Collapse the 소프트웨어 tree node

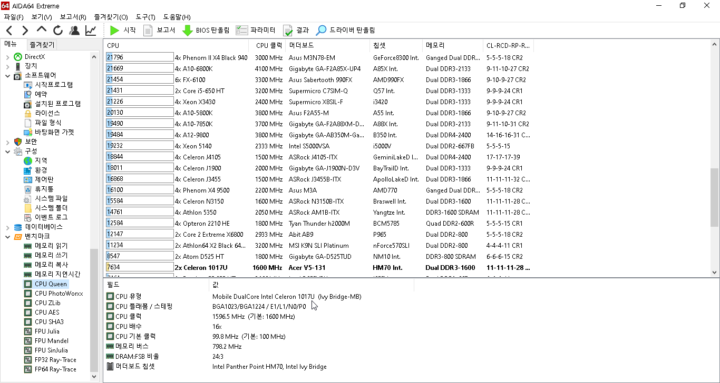(x=7, y=76)
